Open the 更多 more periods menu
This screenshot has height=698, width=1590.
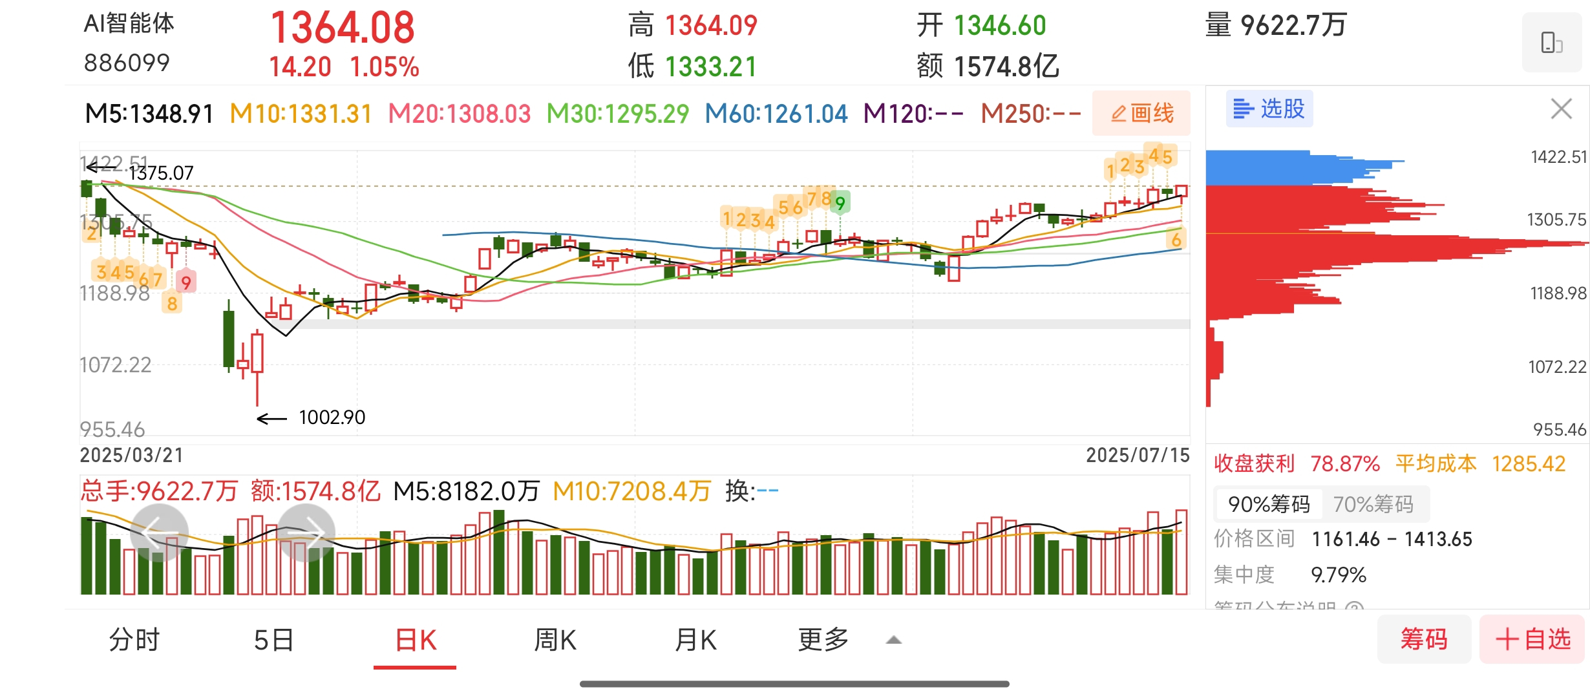coord(823,640)
